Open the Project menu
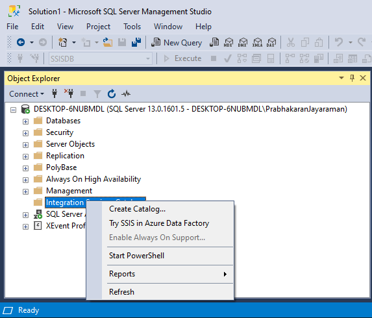The height and width of the screenshot is (318, 372). [x=98, y=27]
